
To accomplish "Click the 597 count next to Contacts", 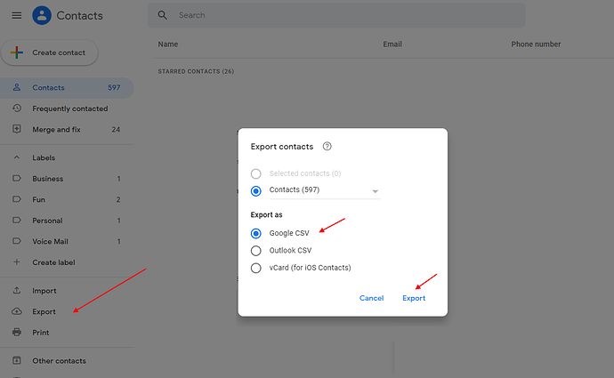I will pos(114,88).
